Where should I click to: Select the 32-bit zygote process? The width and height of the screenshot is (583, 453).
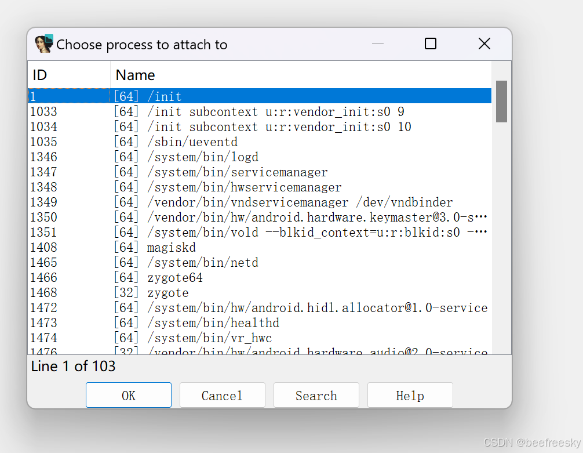pyautogui.click(x=260, y=292)
